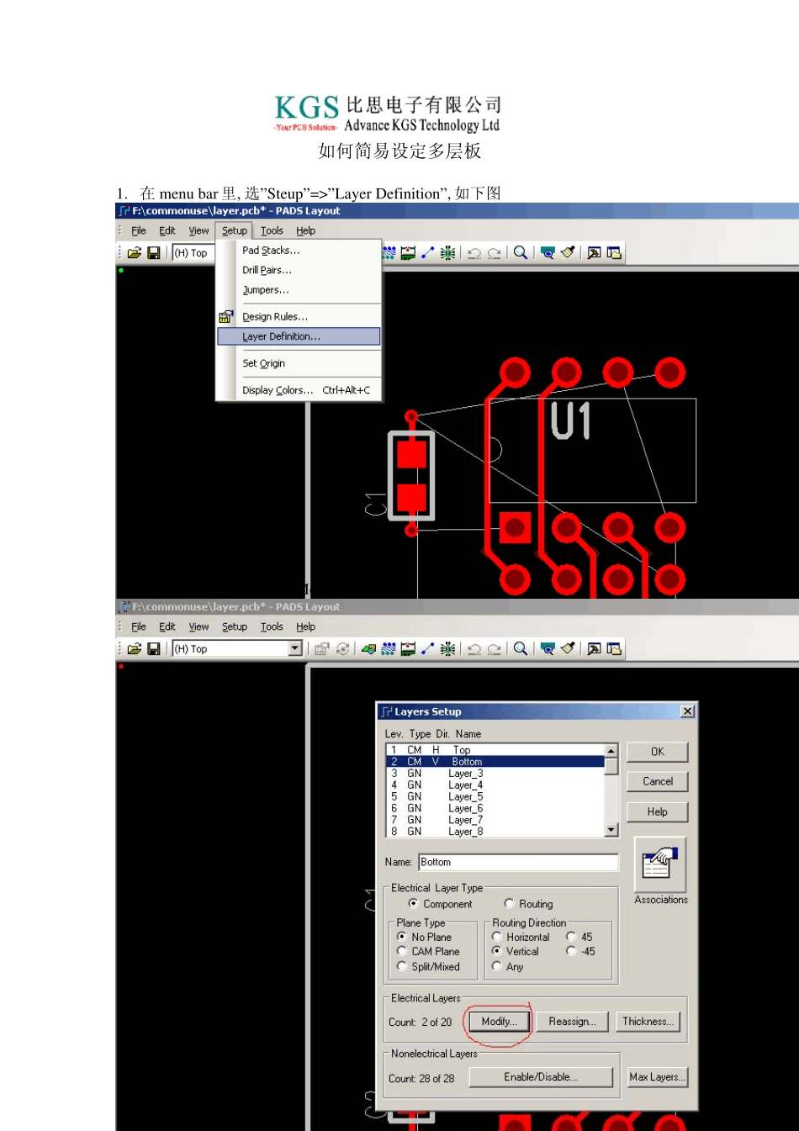The image size is (799, 1131).
Task: Choose Layer Definition... from the Setup menu
Action: click(281, 336)
